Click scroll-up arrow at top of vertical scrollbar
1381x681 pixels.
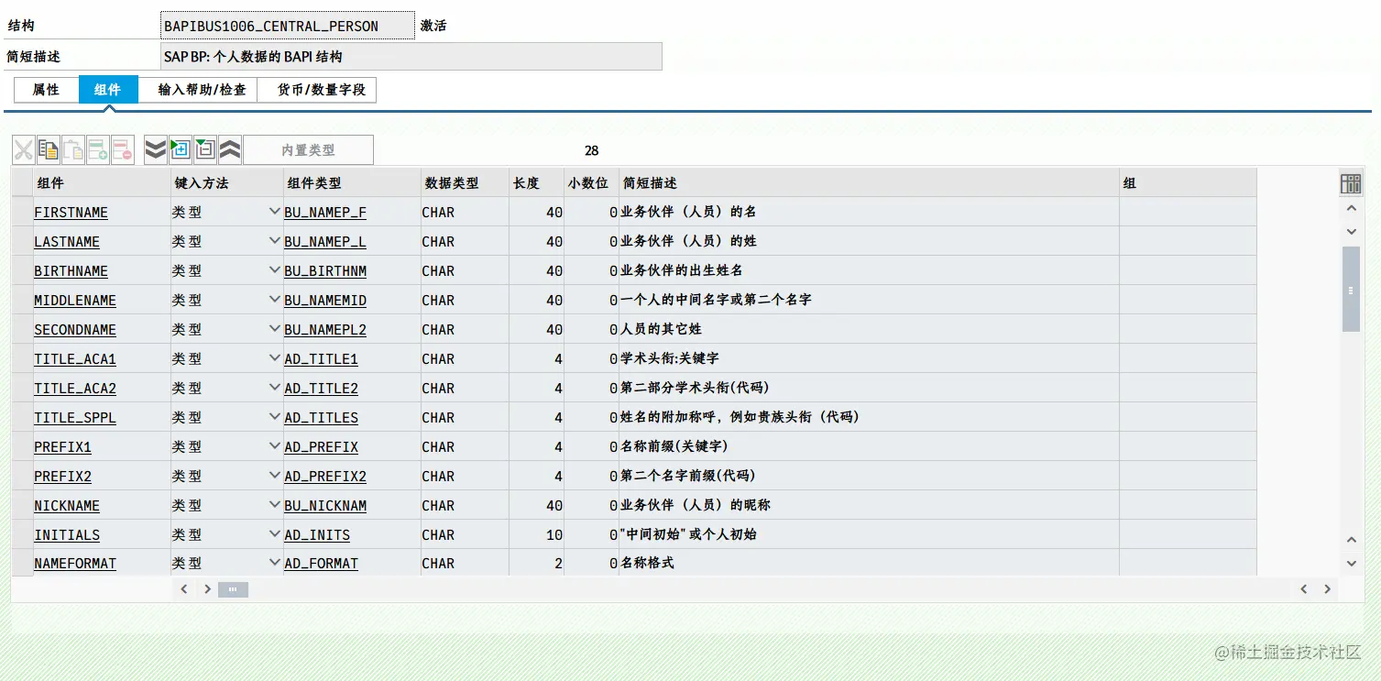tap(1351, 209)
